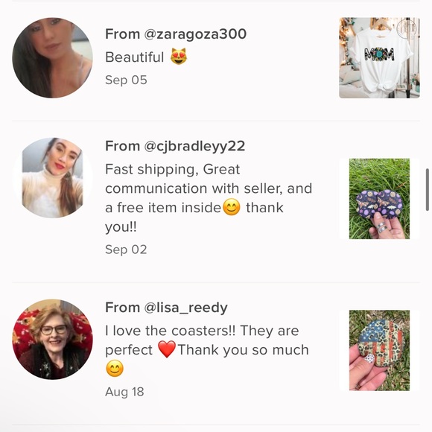This screenshot has width=432, height=432.
Task: Open zaragoza300's round profile picture
Action: (x=52, y=58)
